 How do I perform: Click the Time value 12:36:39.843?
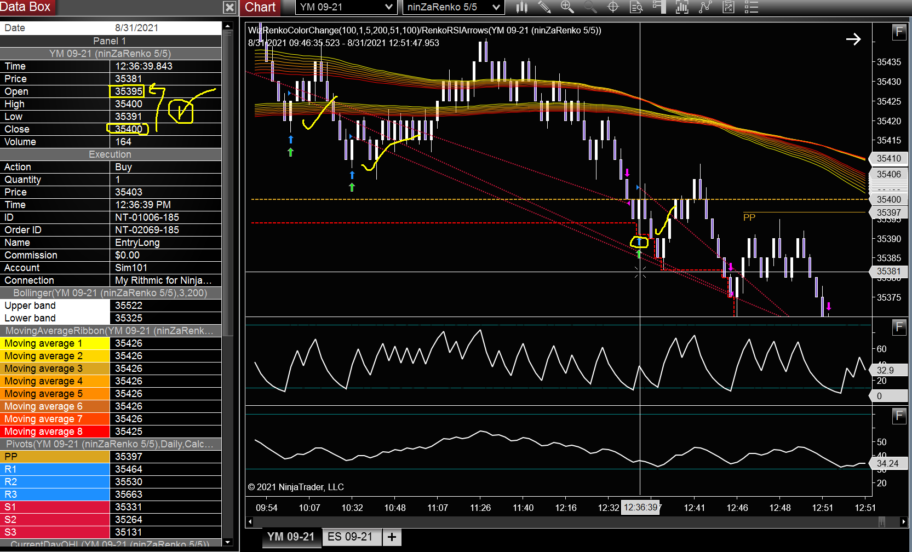point(144,66)
